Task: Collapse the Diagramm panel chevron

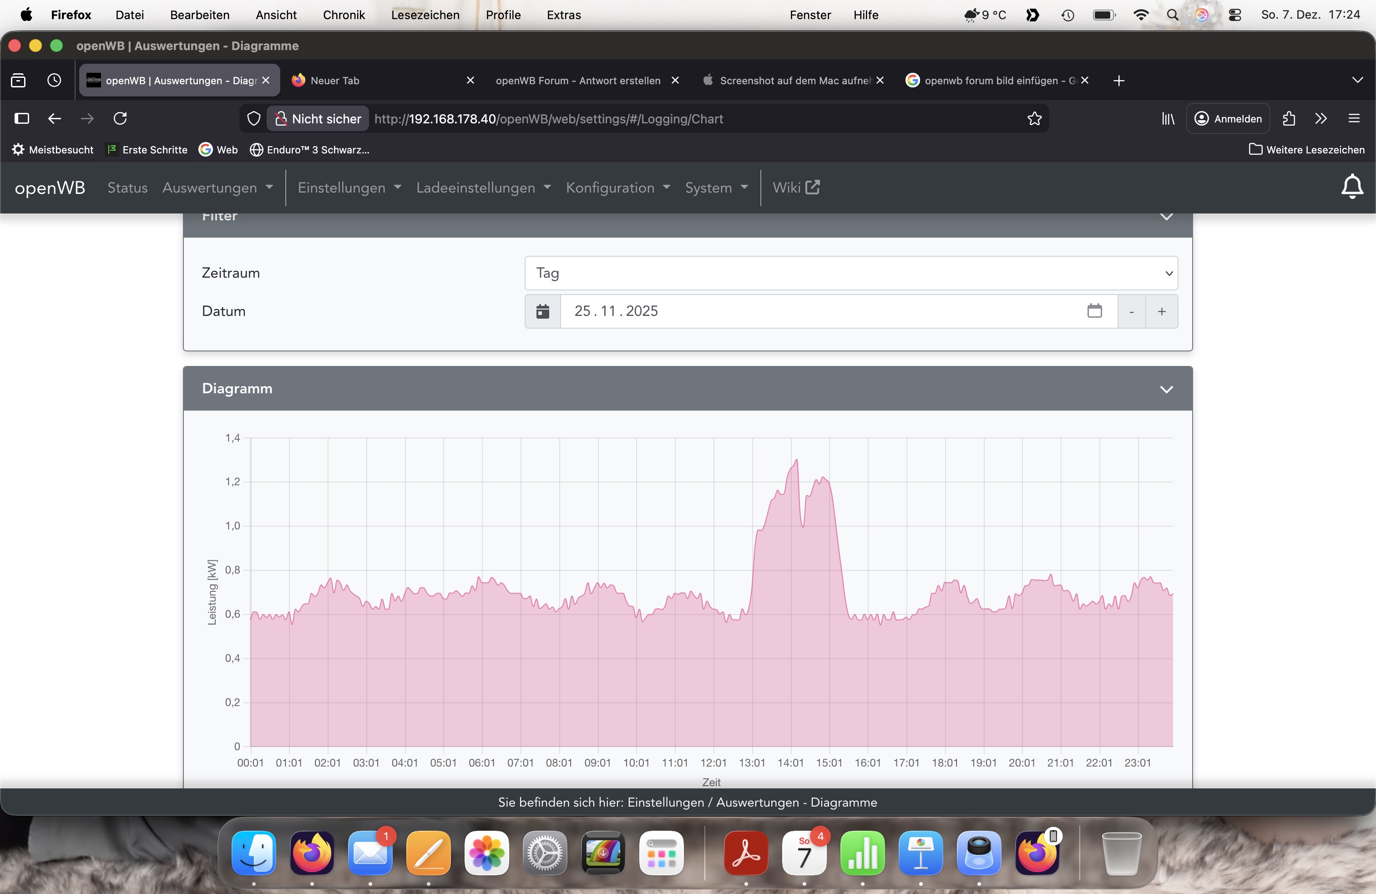Action: pyautogui.click(x=1166, y=389)
